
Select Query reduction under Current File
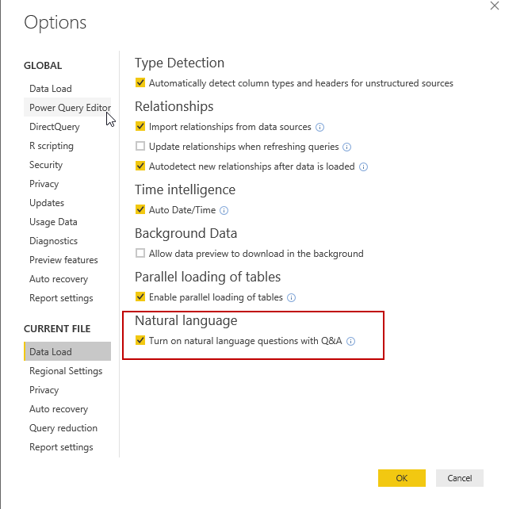[63, 428]
